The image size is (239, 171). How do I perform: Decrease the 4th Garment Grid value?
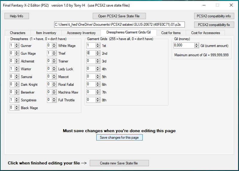pyautogui.click(x=98, y=70)
